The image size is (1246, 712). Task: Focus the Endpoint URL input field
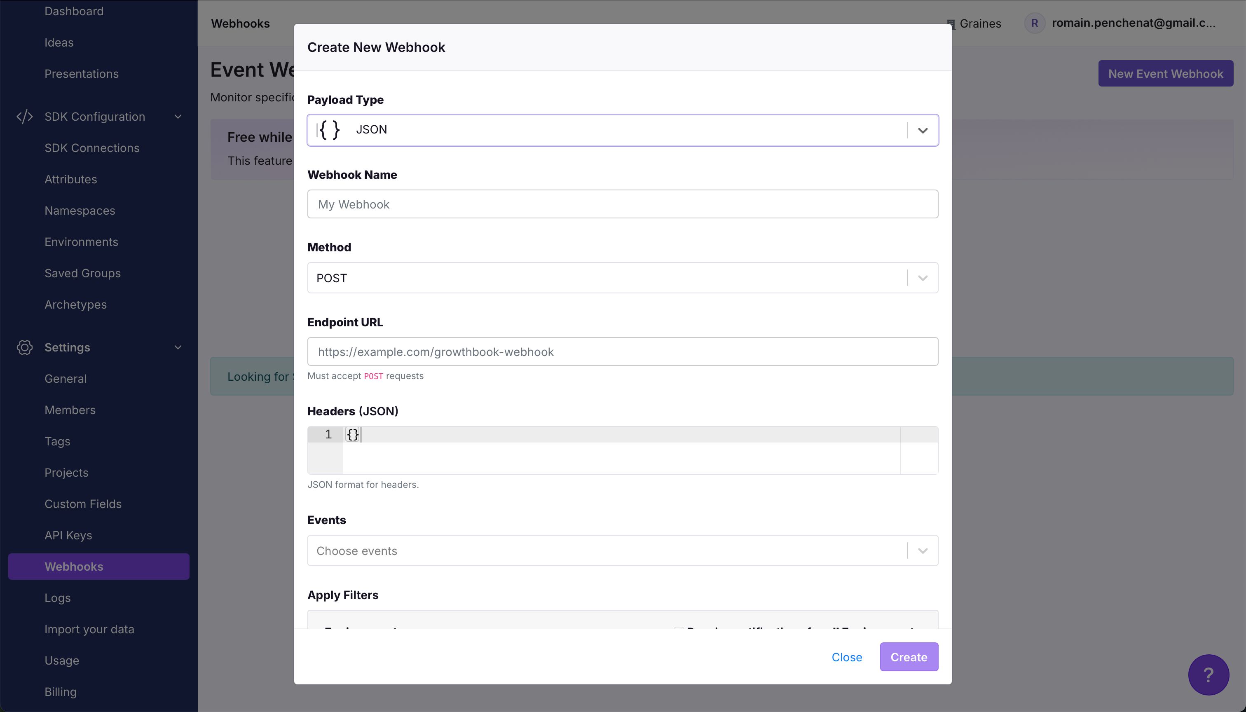(623, 351)
